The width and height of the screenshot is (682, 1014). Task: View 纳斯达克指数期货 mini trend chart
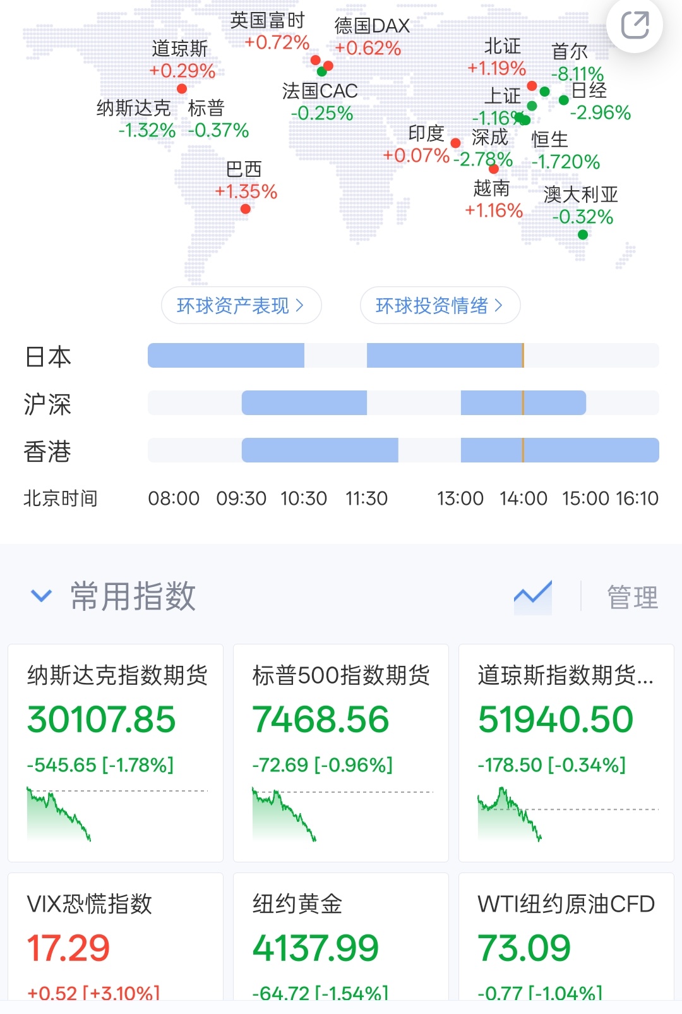117,814
